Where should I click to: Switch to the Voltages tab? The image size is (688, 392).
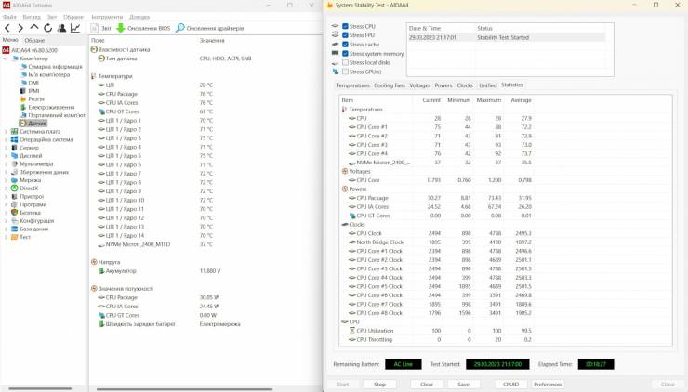pyautogui.click(x=420, y=85)
